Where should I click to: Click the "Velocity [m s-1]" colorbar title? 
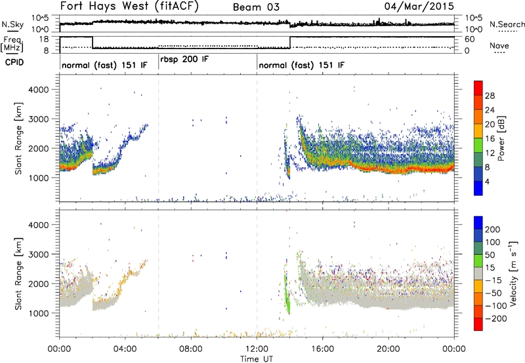click(x=514, y=273)
